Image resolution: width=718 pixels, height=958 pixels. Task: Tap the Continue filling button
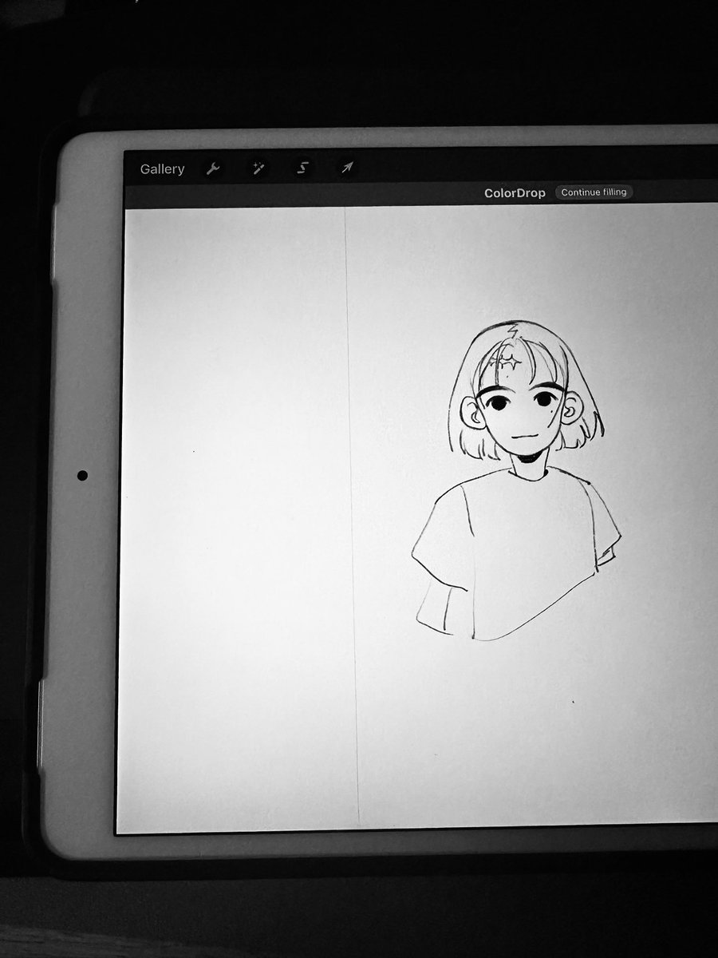coord(594,192)
